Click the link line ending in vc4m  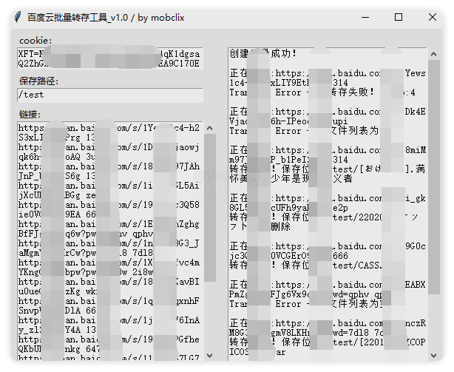[x=109, y=263]
